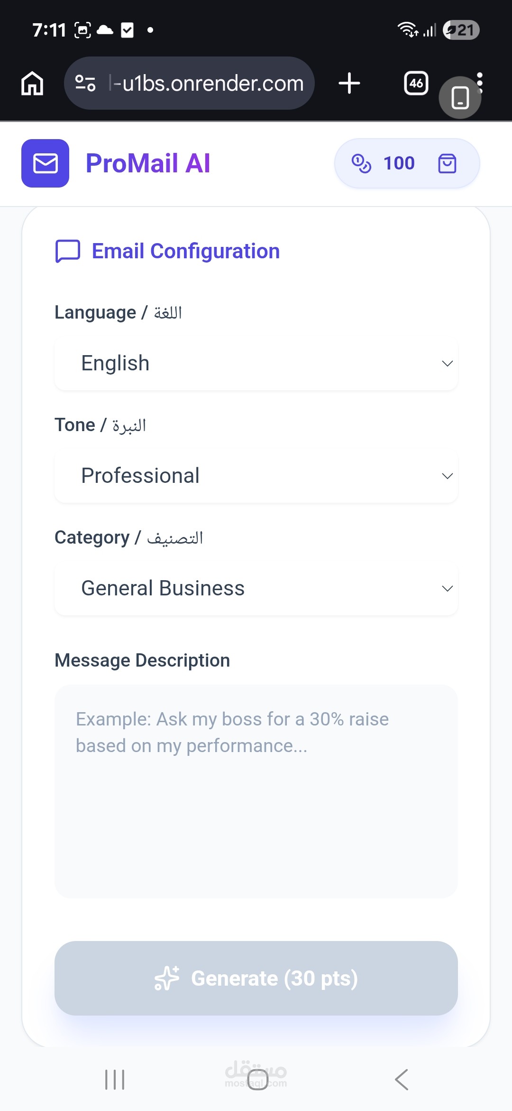Open the shopping bag store icon
Screen dimensions: 512x1111
tap(447, 164)
